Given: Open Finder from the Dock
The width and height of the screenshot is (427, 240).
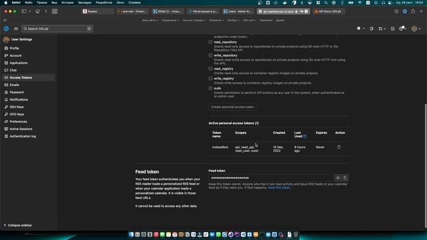Looking at the screenshot, I should [x=131, y=235].
